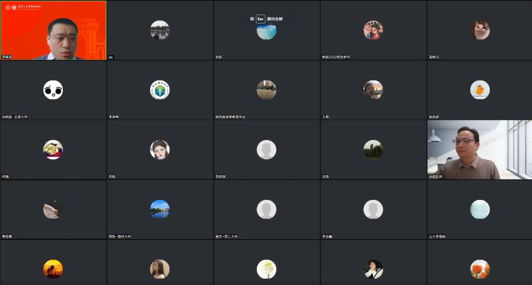Select the illustrated girl portrait avatar
532x285 pixels.
coord(160,150)
